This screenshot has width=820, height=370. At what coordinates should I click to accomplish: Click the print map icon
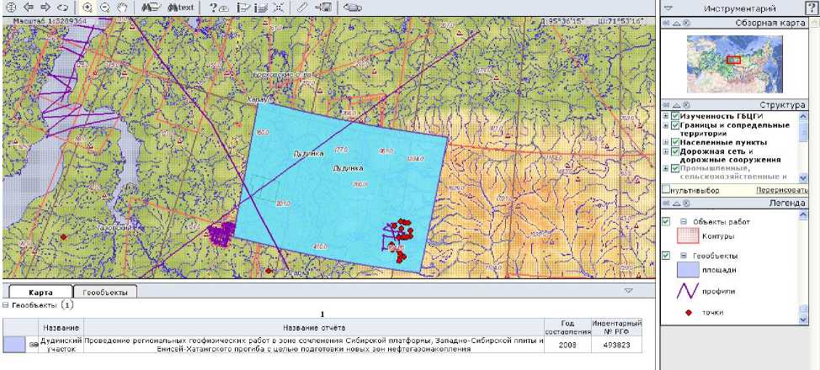[354, 8]
